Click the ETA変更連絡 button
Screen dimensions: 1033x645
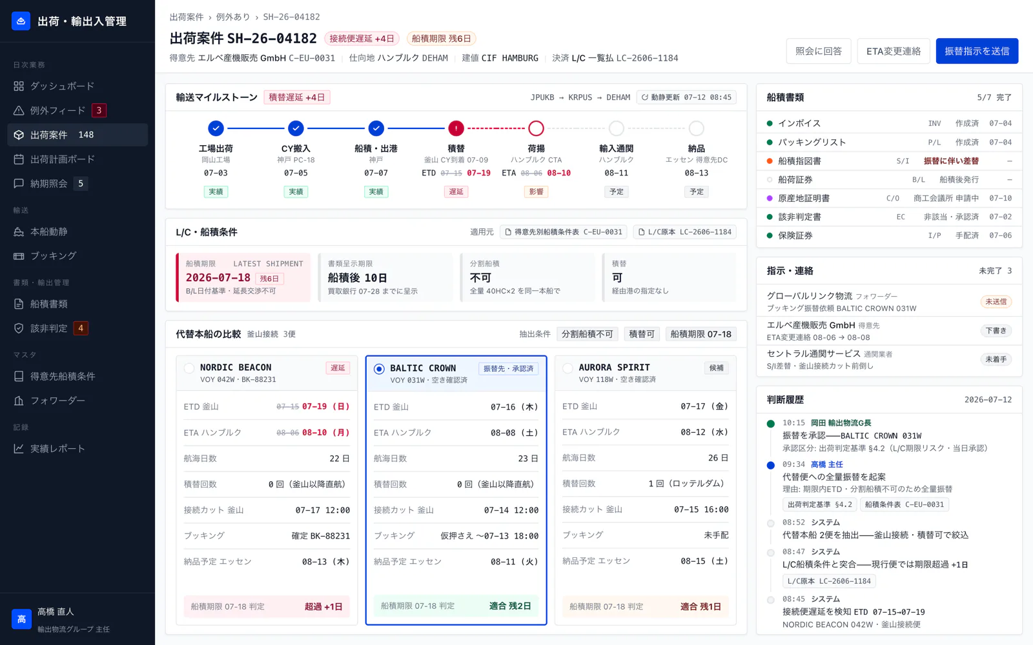(x=894, y=51)
